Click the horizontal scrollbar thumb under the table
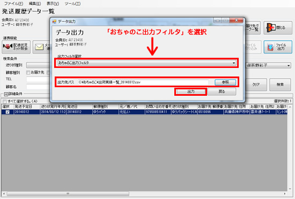The height and width of the screenshot is (199, 295). (x=68, y=193)
